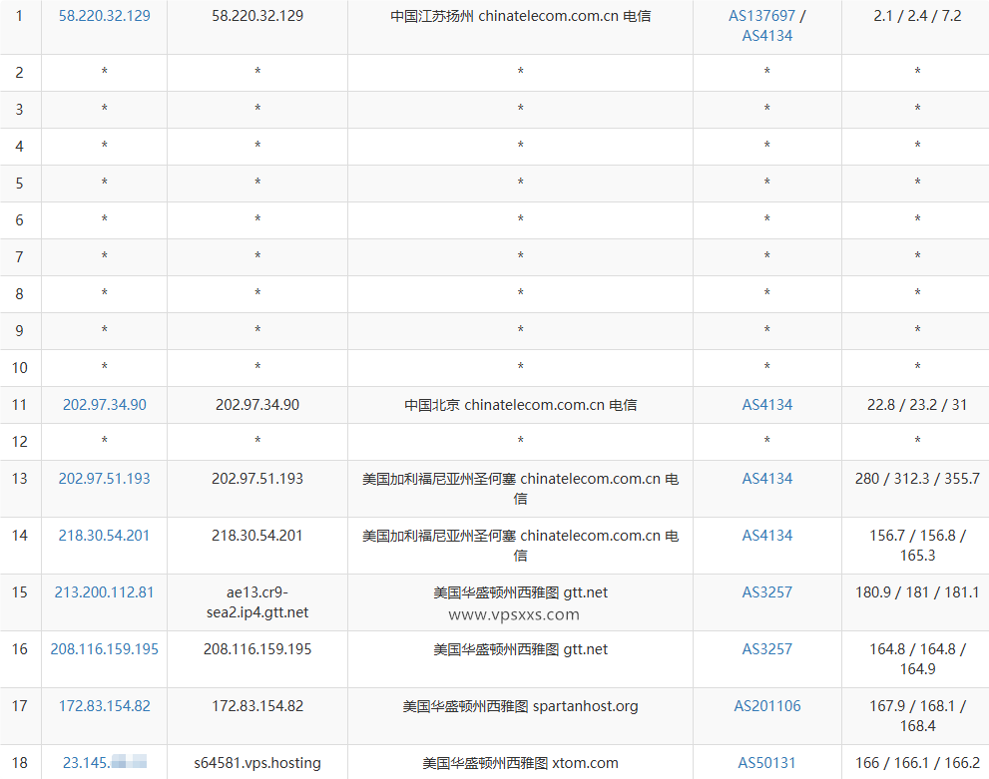
Task: Open the AS3257 link in hop 16
Action: [767, 648]
